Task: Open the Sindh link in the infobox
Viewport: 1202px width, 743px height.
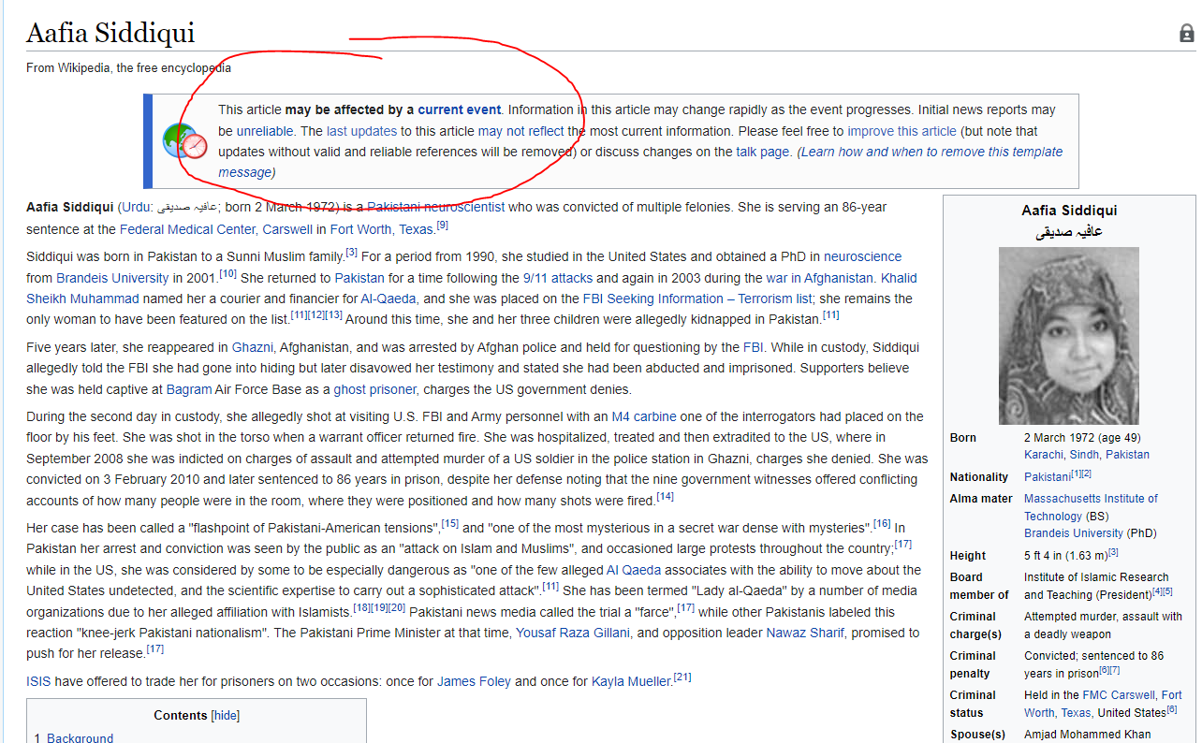Action: [x=1084, y=455]
